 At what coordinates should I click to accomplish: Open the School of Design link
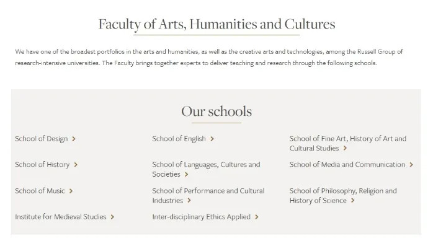42,139
